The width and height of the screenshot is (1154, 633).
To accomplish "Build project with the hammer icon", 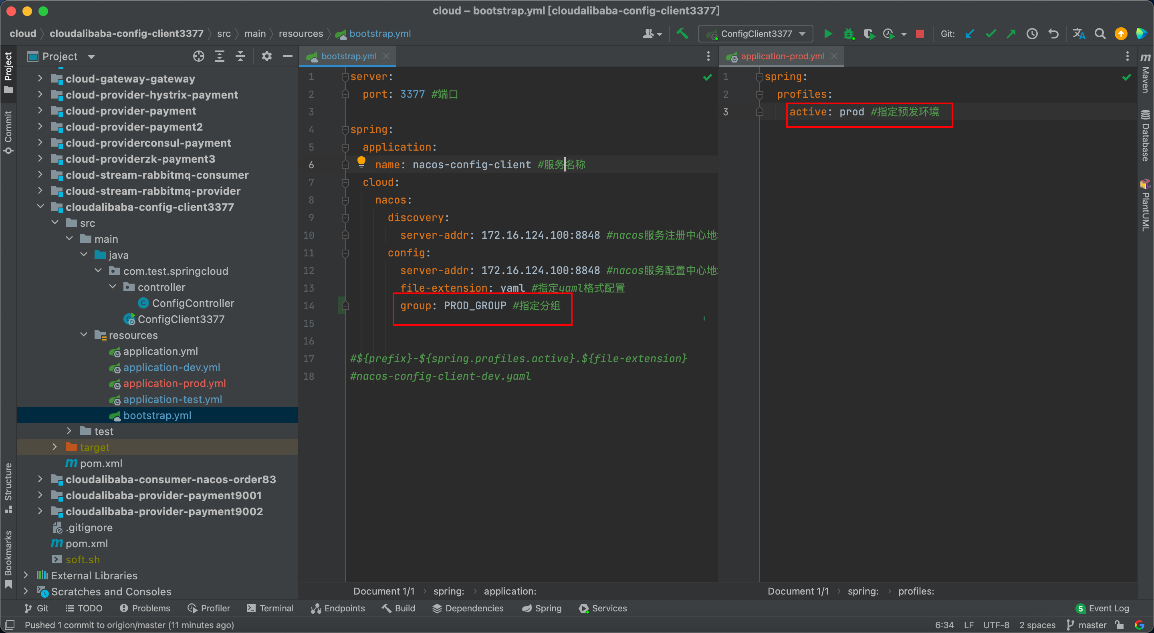I will tap(682, 34).
